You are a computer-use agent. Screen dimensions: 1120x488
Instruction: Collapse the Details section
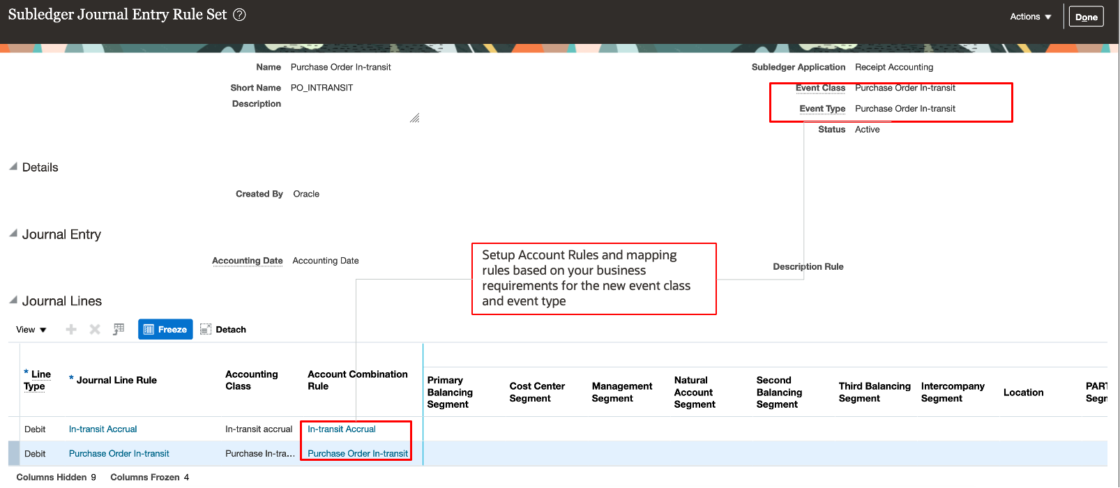tap(13, 167)
